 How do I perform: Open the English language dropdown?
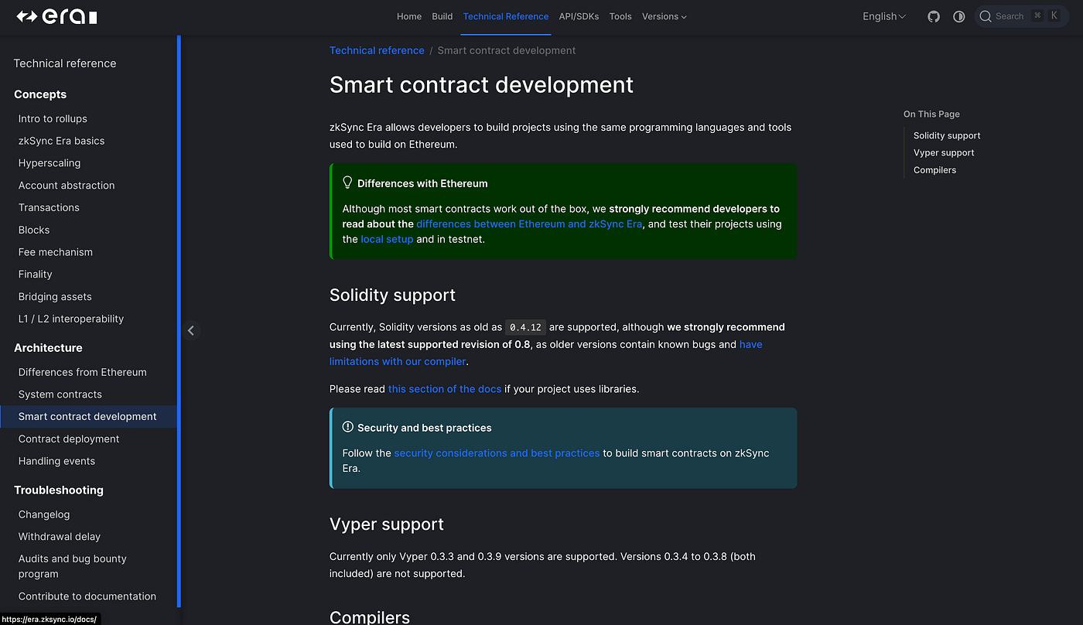883,16
